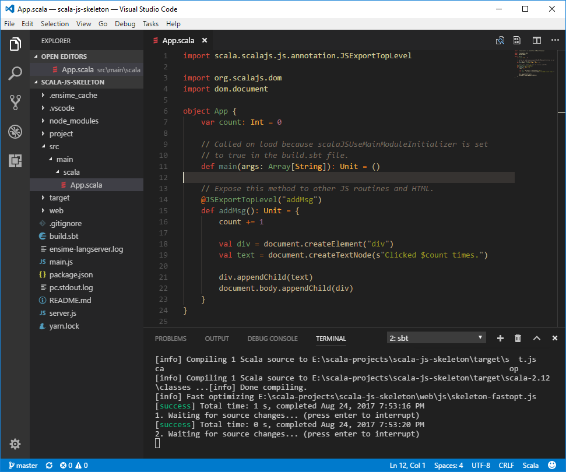Open the Source Control view icon
The width and height of the screenshot is (566, 472).
tap(15, 103)
